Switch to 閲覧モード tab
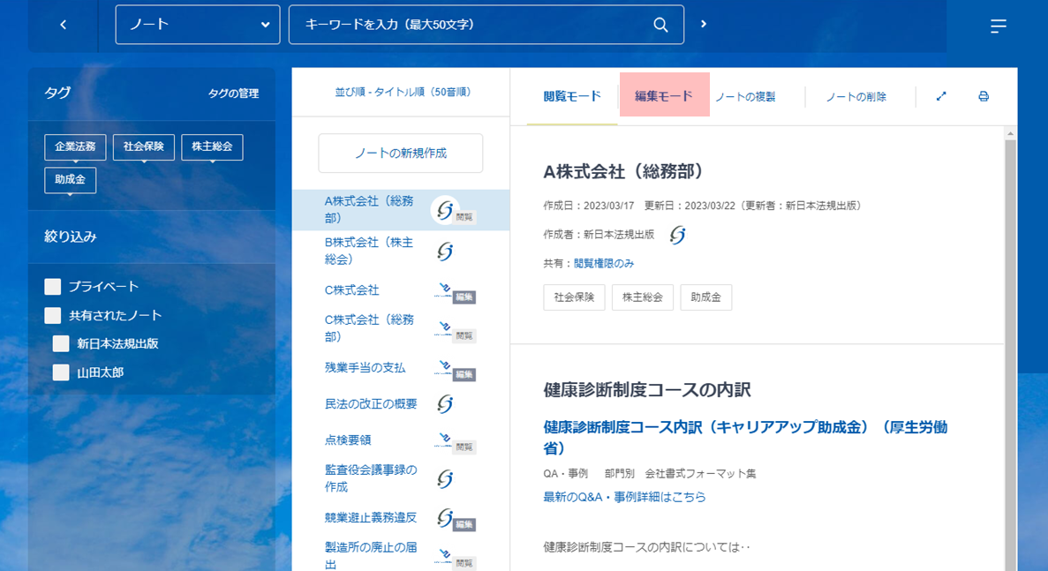The height and width of the screenshot is (571, 1048). click(572, 97)
